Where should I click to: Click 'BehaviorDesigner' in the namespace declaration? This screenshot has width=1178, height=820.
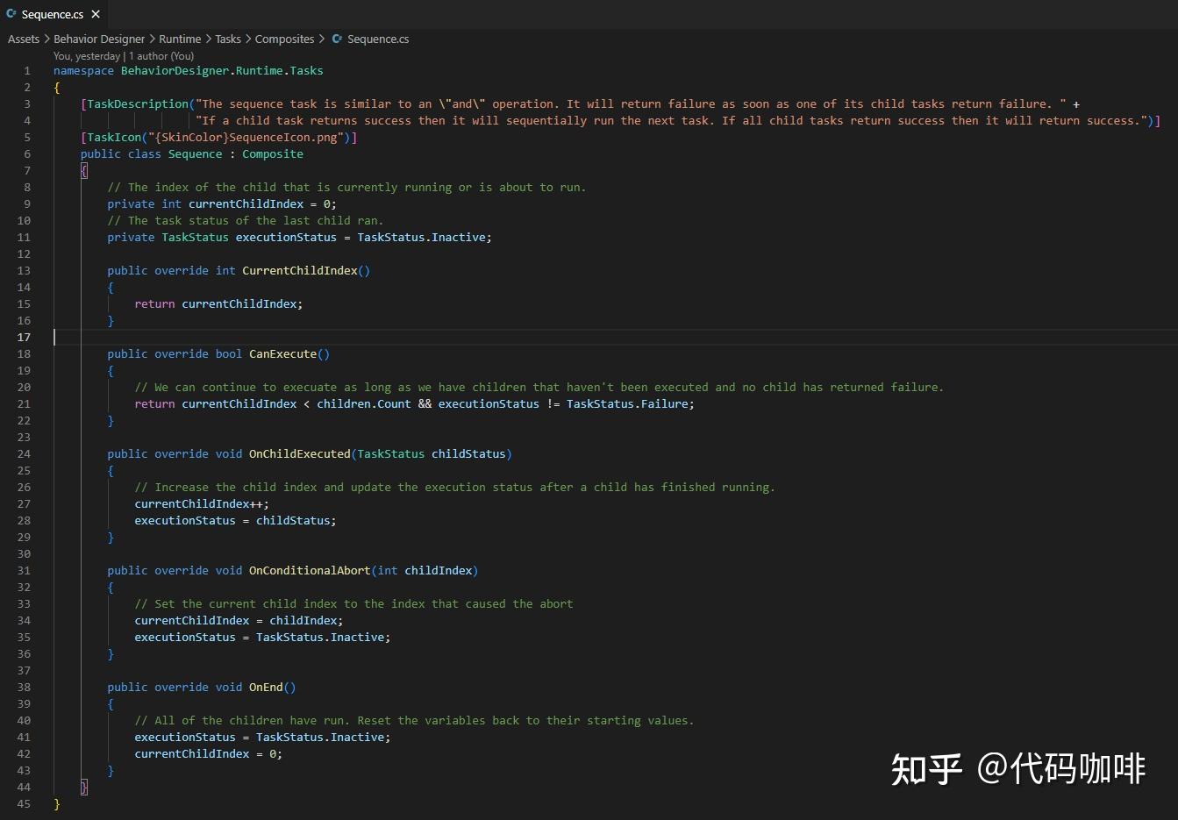[x=175, y=71]
